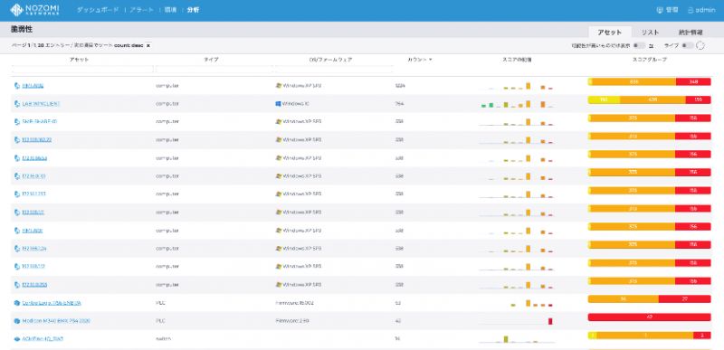
Task: Remove the count desc sort filter
Action: tap(148, 45)
